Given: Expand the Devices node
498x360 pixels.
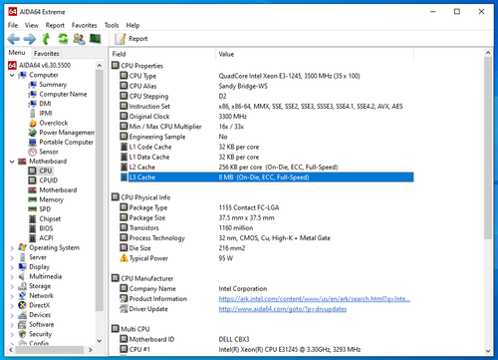Looking at the screenshot, I should coord(12,315).
